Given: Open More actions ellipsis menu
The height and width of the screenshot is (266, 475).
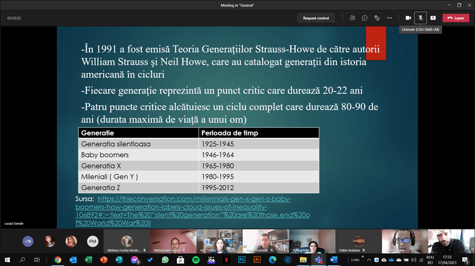Looking at the screenshot, I should pyautogui.click(x=389, y=18).
